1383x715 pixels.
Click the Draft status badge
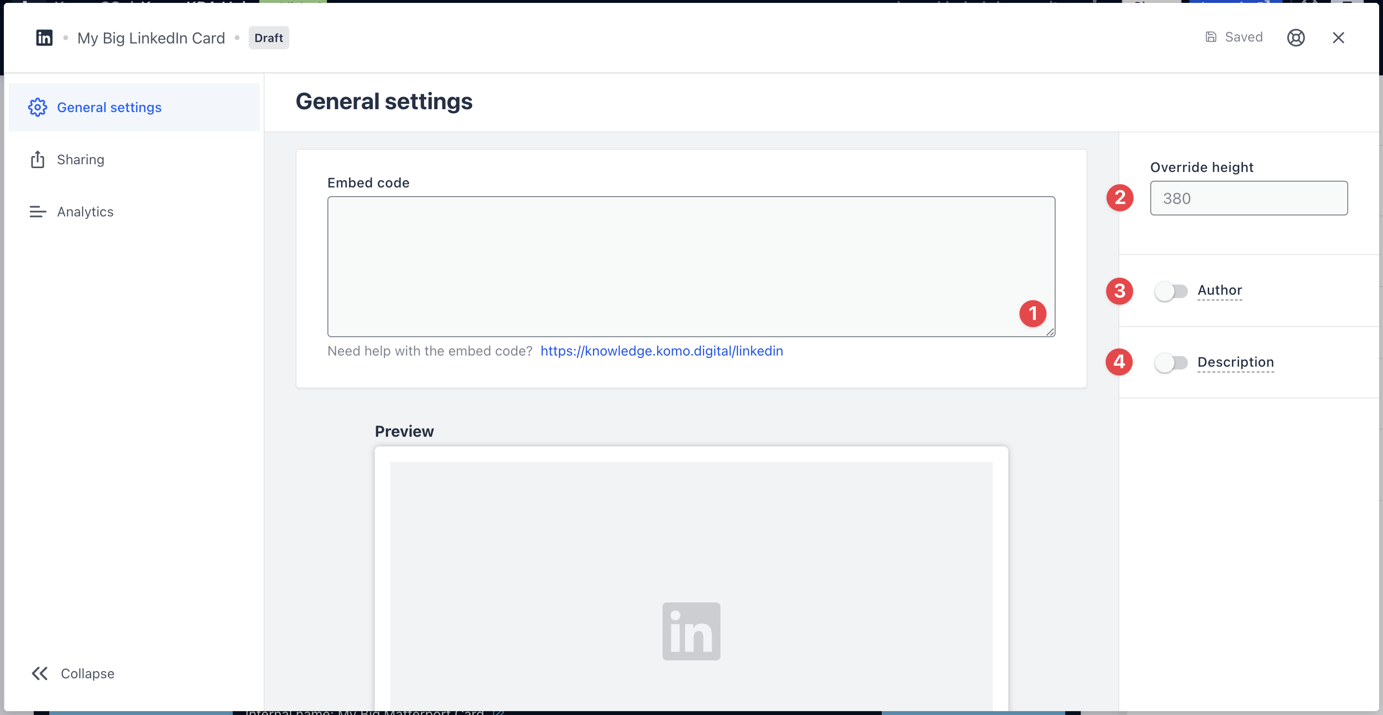(268, 38)
